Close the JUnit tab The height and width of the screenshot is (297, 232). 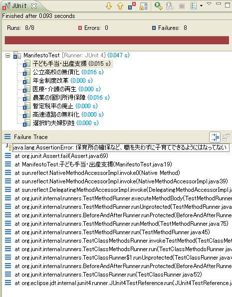[x=34, y=6]
